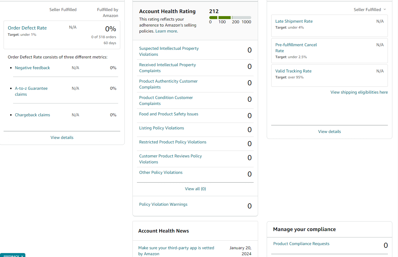The image size is (398, 257).
Task: Open the Valid Tracking Rate metric
Action: pos(293,71)
